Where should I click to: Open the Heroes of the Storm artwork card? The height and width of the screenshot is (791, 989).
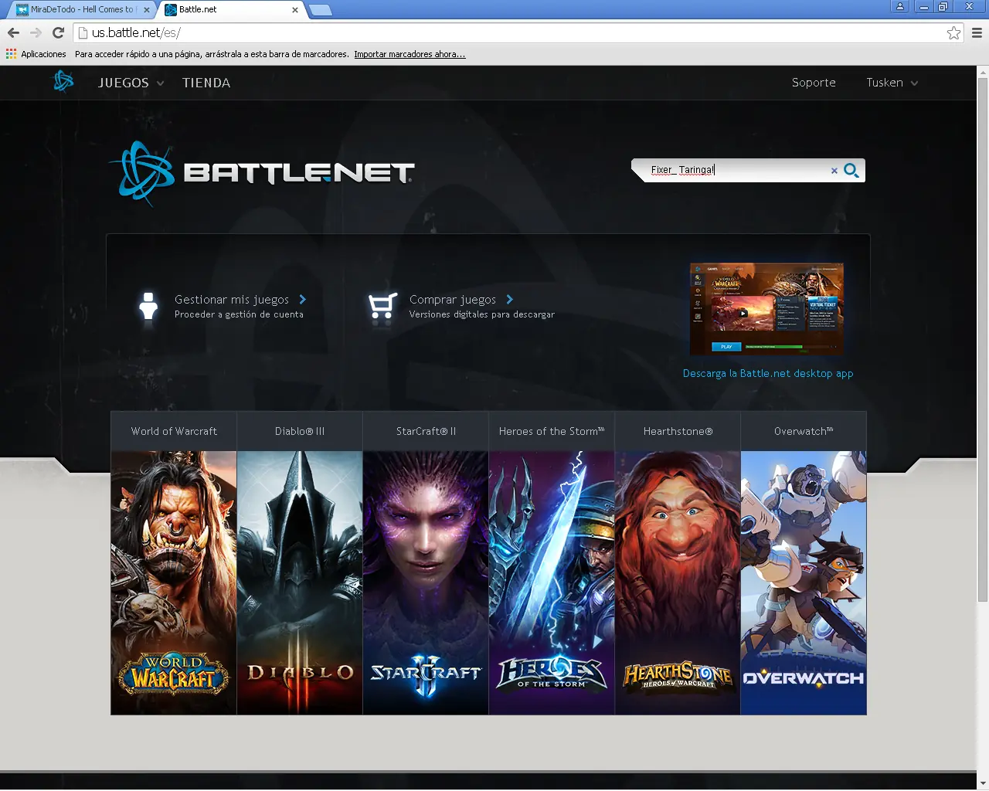click(x=552, y=583)
